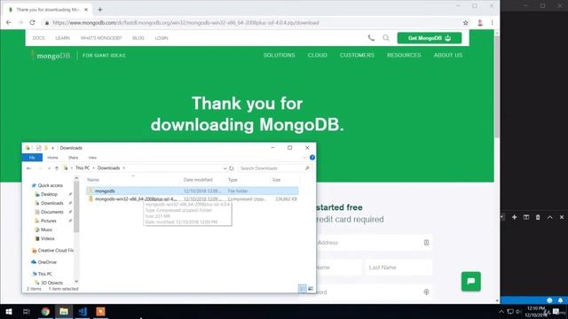
Task: Click the Chrome address bar URL
Action: click(185, 23)
